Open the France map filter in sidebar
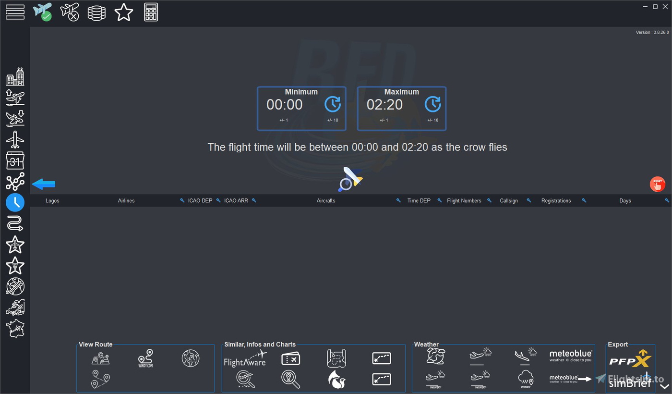Viewport: 672px width, 394px height. coord(15,329)
